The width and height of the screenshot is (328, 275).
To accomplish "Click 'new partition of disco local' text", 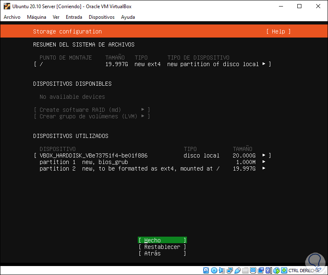I will point(213,64).
